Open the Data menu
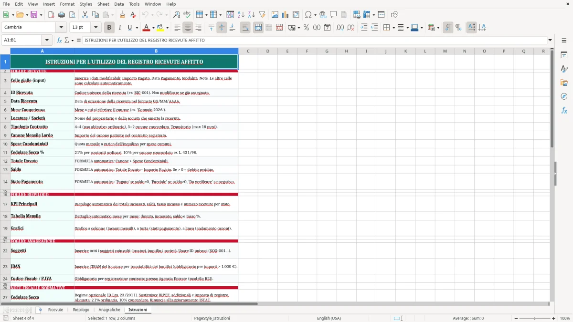This screenshot has width=573, height=322. tap(119, 4)
